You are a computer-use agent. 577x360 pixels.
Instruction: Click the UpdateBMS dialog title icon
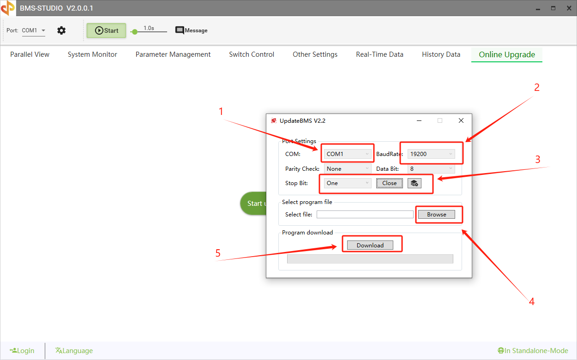[274, 121]
